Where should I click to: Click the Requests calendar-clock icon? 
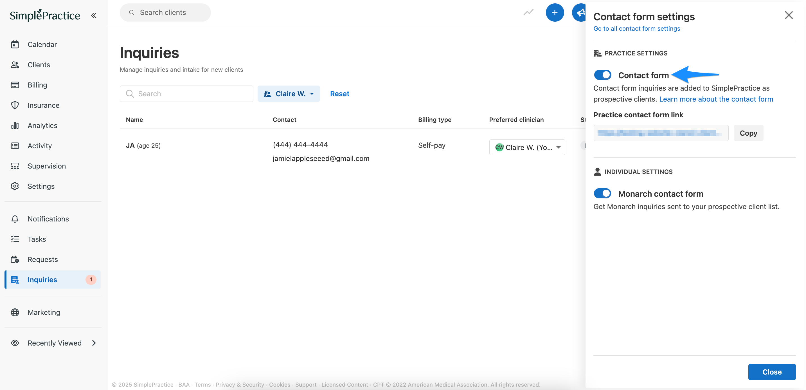tap(15, 259)
